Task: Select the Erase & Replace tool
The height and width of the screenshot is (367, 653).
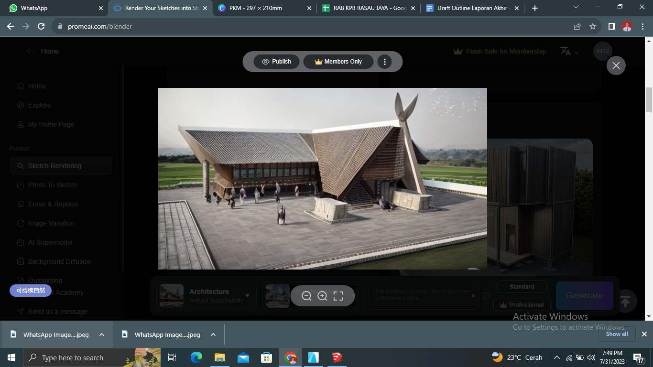Action: coord(47,204)
